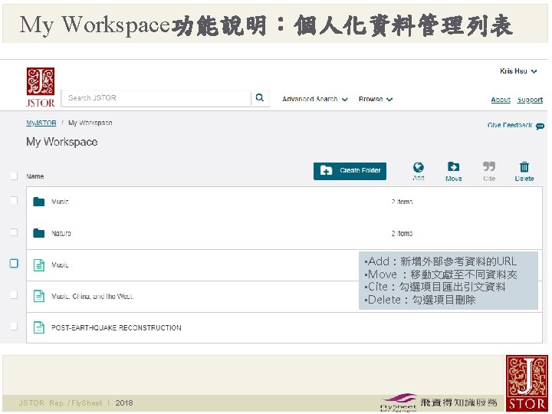Click the Cite quotation icon

point(489,166)
